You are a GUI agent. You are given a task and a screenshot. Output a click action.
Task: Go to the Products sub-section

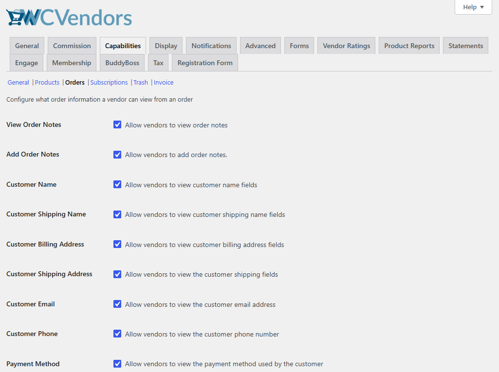(47, 82)
